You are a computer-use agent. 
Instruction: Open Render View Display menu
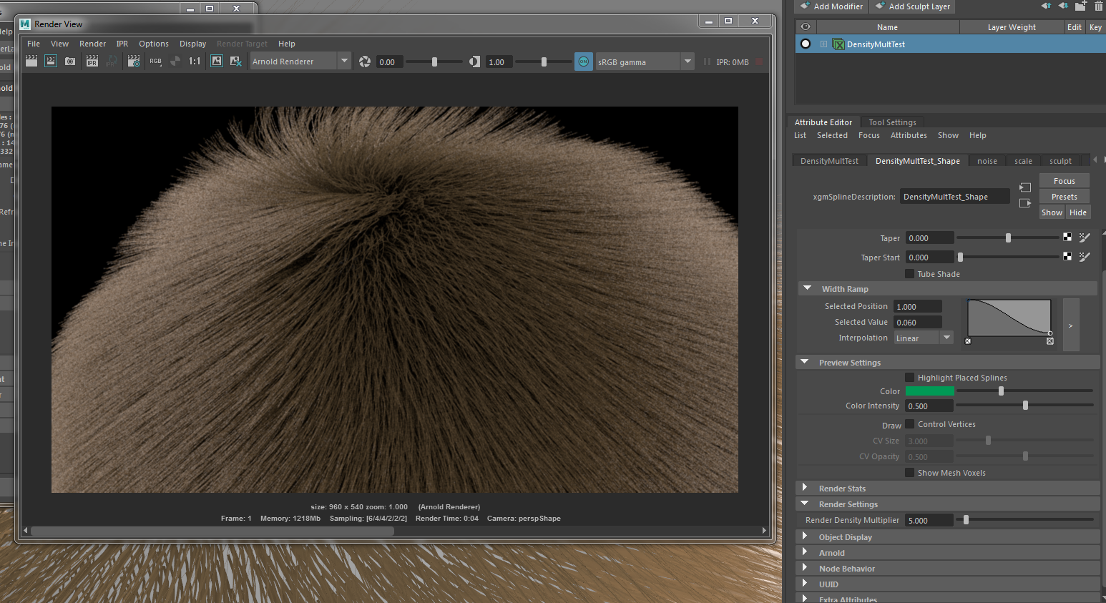(x=192, y=44)
